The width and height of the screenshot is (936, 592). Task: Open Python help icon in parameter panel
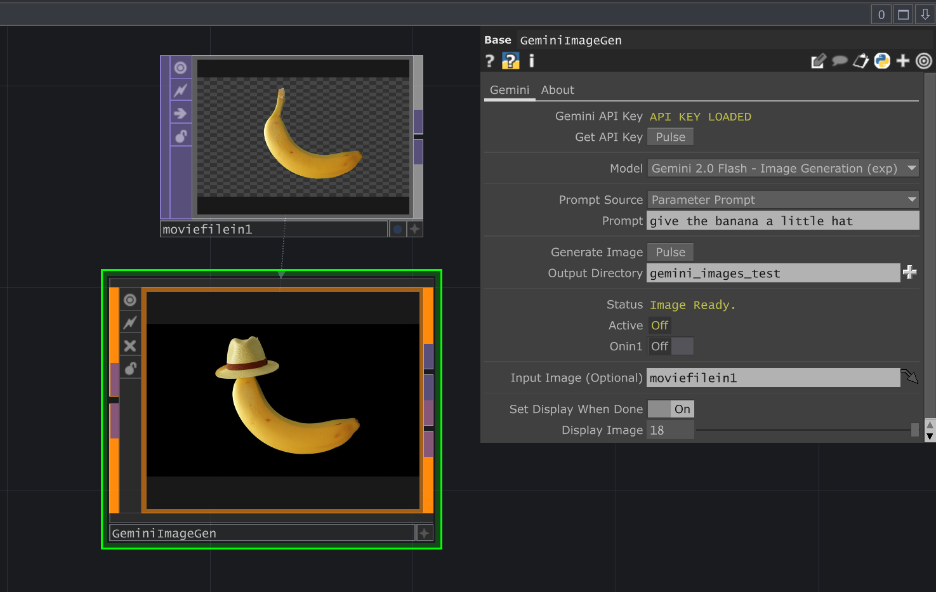(x=510, y=61)
